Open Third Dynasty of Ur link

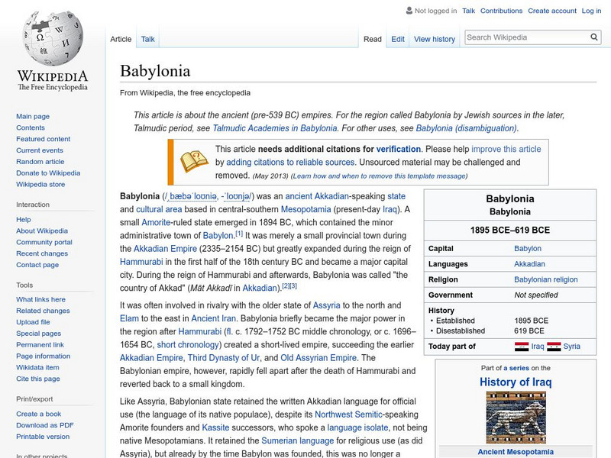click(x=224, y=357)
